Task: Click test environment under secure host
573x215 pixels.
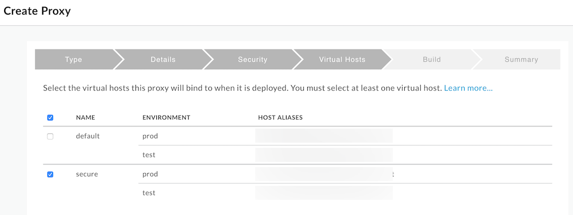Action: point(149,193)
